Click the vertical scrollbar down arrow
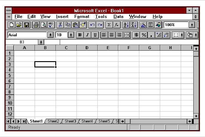 196,116
